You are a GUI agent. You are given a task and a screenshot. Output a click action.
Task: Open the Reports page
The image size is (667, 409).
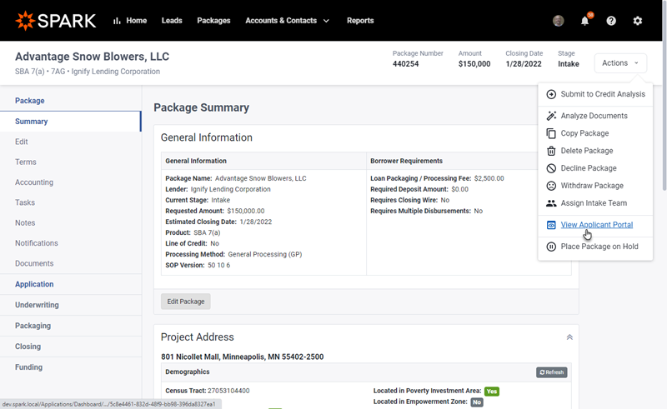click(360, 20)
